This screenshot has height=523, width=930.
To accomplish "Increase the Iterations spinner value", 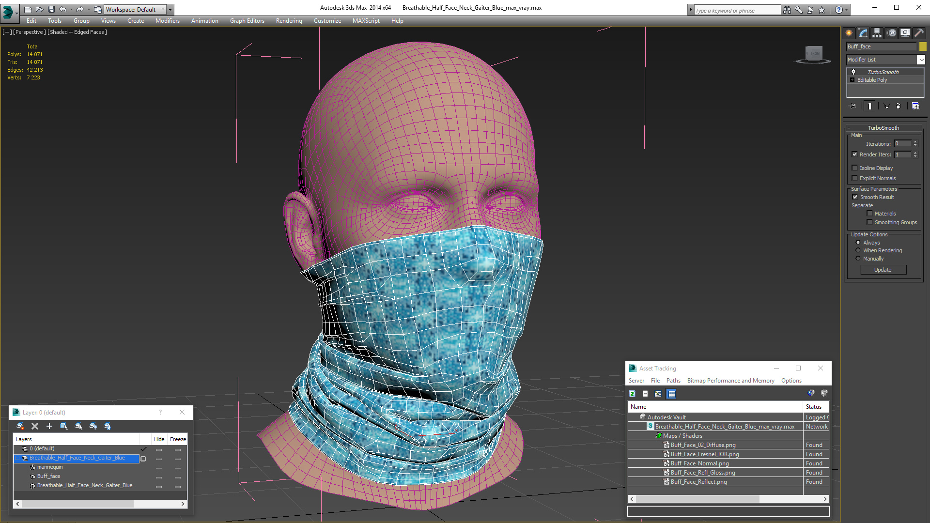I will coord(915,142).
